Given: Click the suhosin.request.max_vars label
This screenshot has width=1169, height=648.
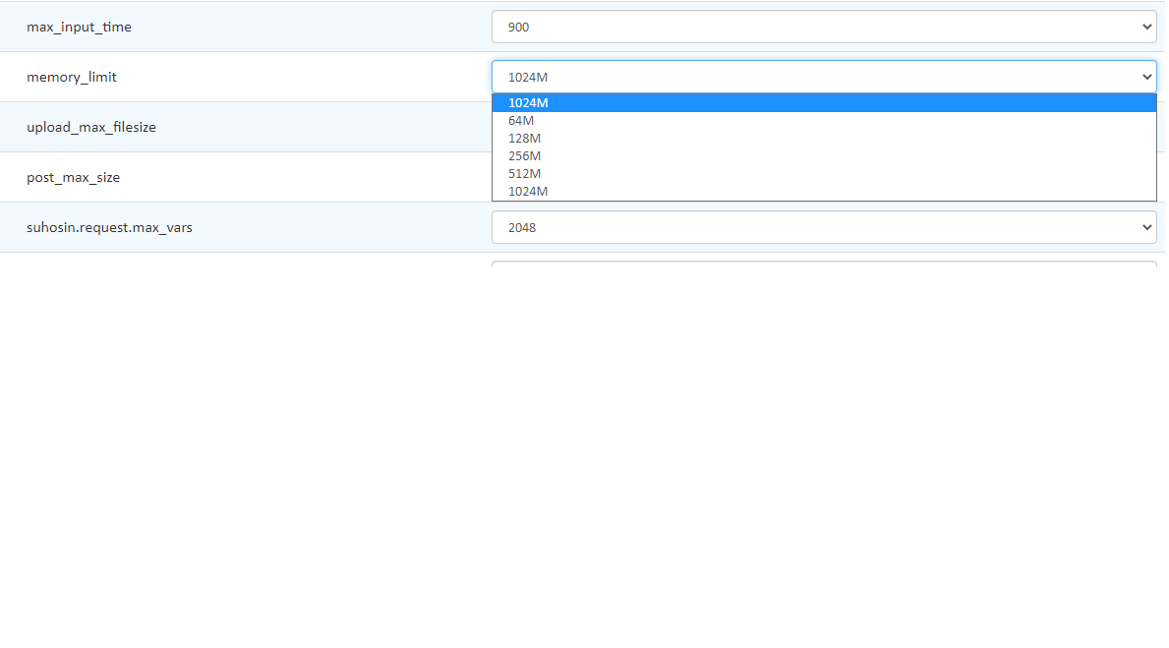Looking at the screenshot, I should tap(109, 227).
